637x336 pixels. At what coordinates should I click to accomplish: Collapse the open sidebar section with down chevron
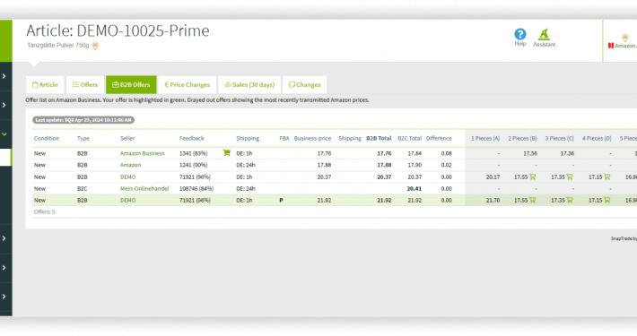coord(4,134)
